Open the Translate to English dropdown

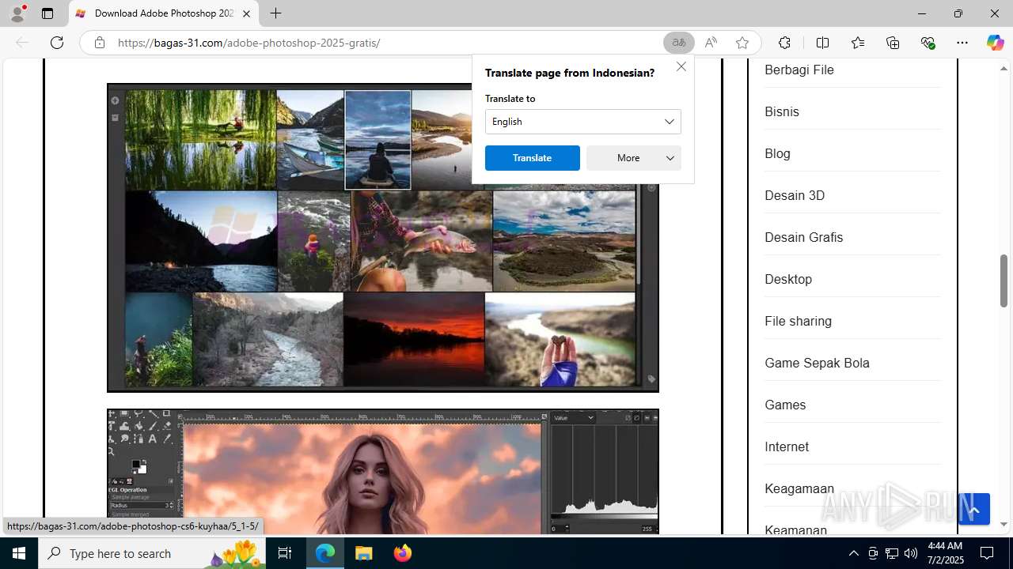[x=582, y=122]
